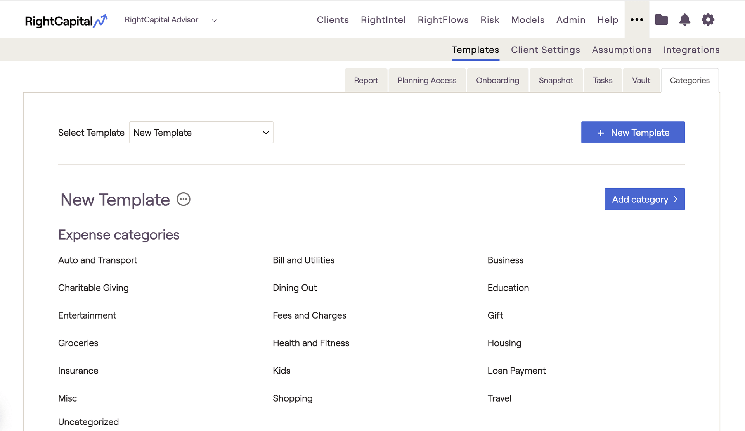Open Models in top navigation
The image size is (745, 431).
click(528, 20)
